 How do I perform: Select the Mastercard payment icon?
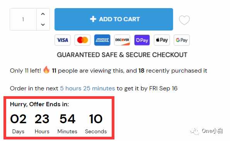point(82,40)
